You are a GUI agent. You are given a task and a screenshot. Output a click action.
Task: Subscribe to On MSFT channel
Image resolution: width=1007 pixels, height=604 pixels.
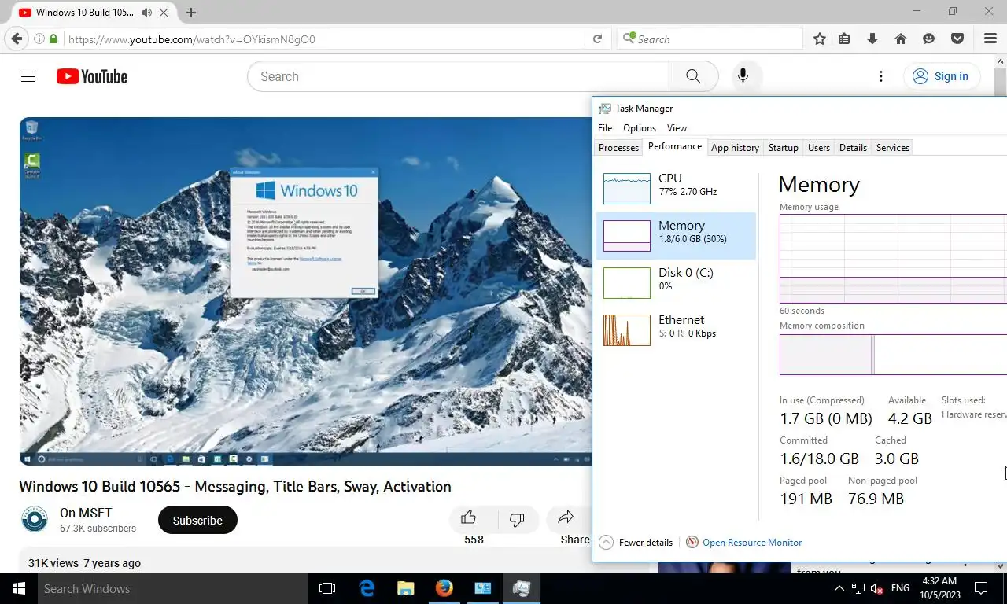pos(197,520)
